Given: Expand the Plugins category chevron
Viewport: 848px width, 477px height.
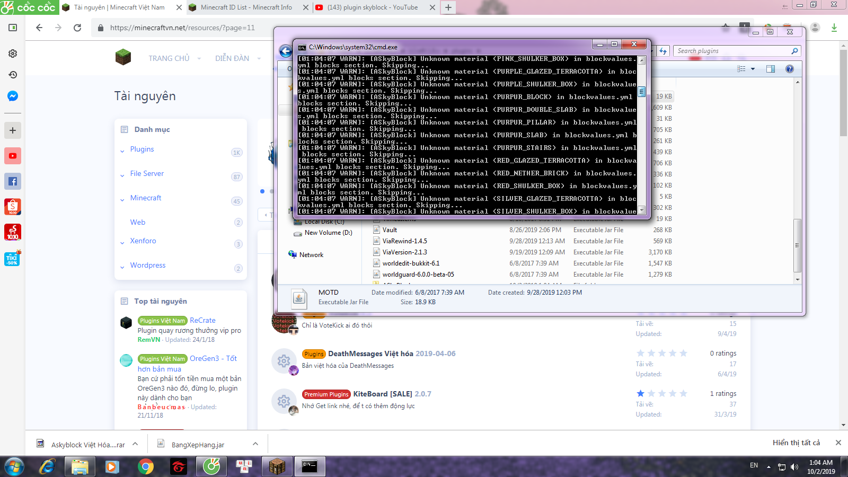Looking at the screenshot, I should [x=122, y=152].
